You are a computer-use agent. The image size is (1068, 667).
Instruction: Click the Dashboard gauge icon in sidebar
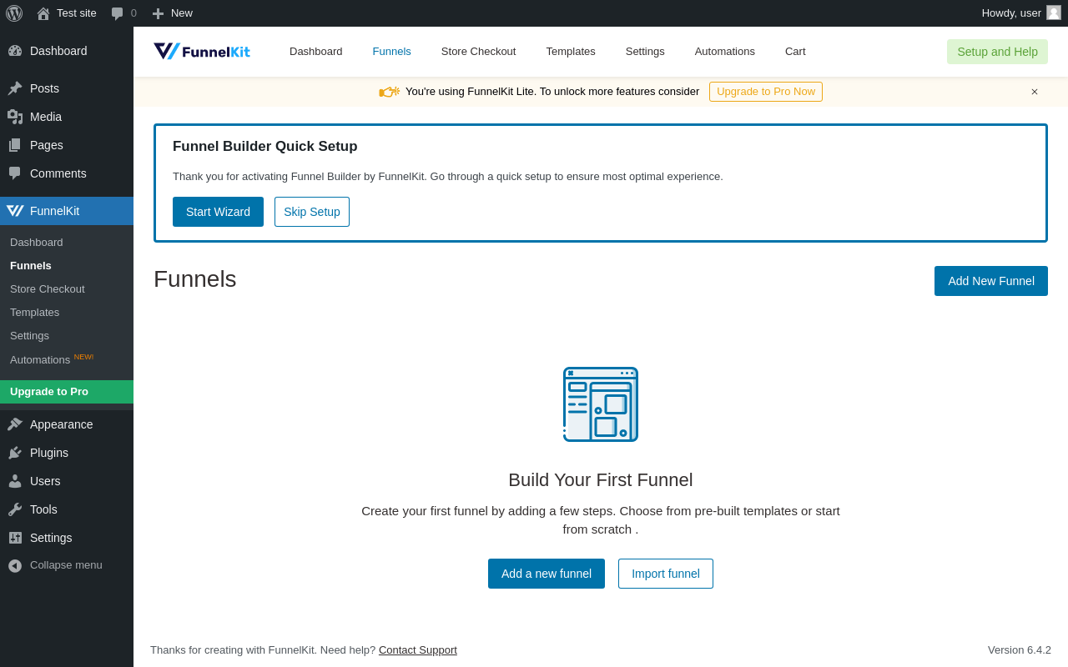15,51
